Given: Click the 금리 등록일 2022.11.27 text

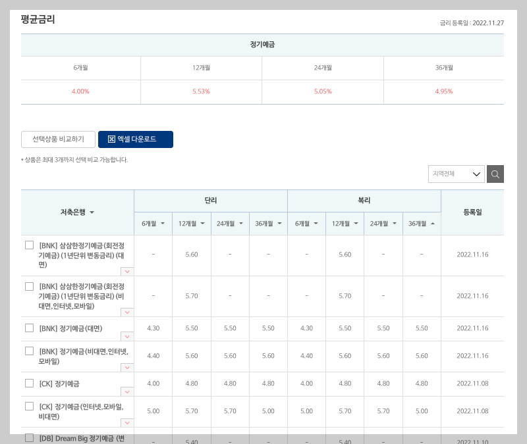Looking at the screenshot, I should pyautogui.click(x=472, y=23).
